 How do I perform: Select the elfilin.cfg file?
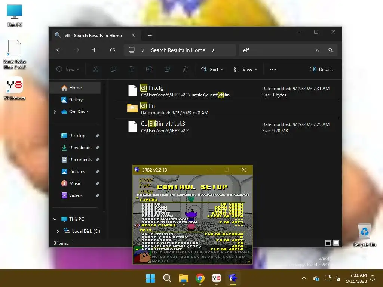click(x=227, y=91)
